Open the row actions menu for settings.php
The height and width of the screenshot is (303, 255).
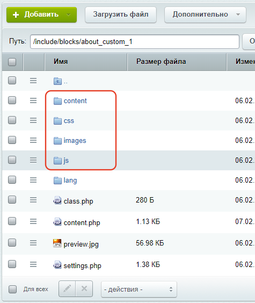click(x=33, y=264)
